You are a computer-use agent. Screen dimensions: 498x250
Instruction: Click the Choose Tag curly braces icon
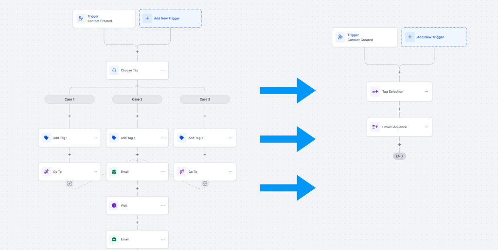[x=114, y=70]
